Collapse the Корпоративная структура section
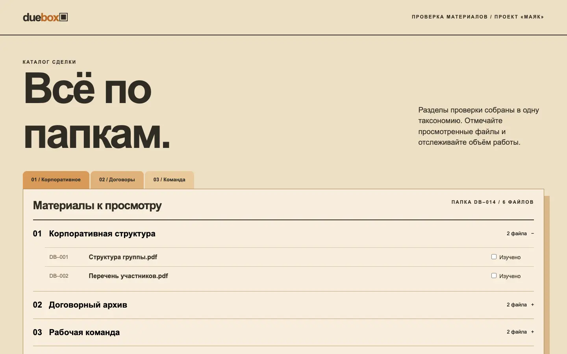This screenshot has height=354, width=567. pyautogui.click(x=283, y=234)
